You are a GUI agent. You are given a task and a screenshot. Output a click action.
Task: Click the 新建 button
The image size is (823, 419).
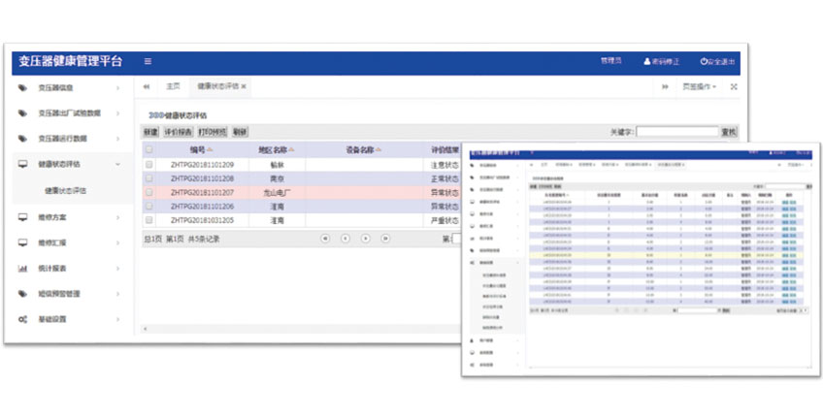150,132
